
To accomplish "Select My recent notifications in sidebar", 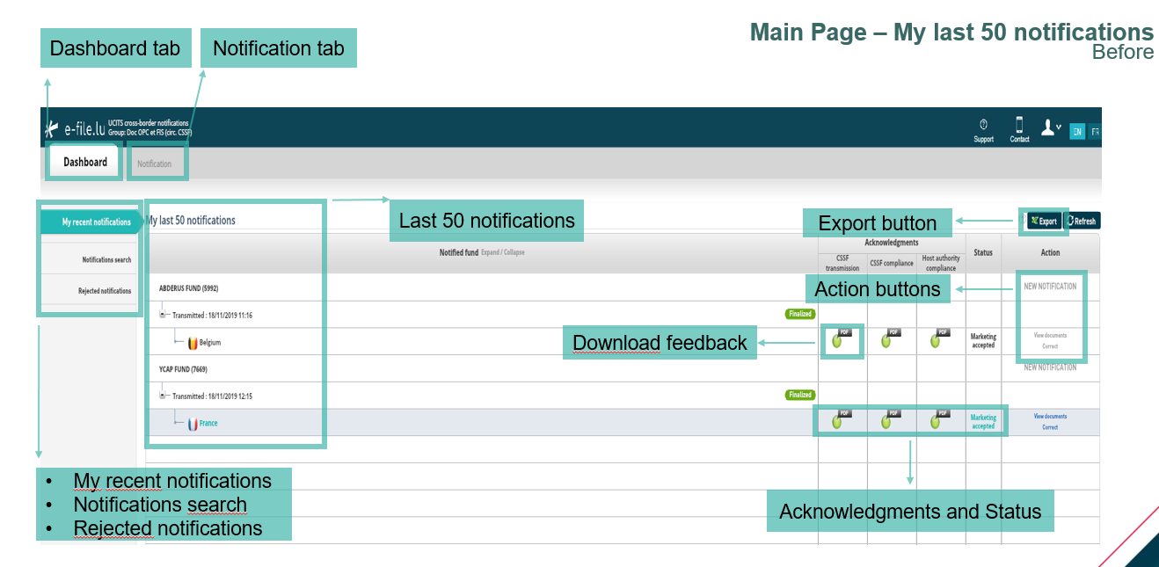I will tap(91, 222).
